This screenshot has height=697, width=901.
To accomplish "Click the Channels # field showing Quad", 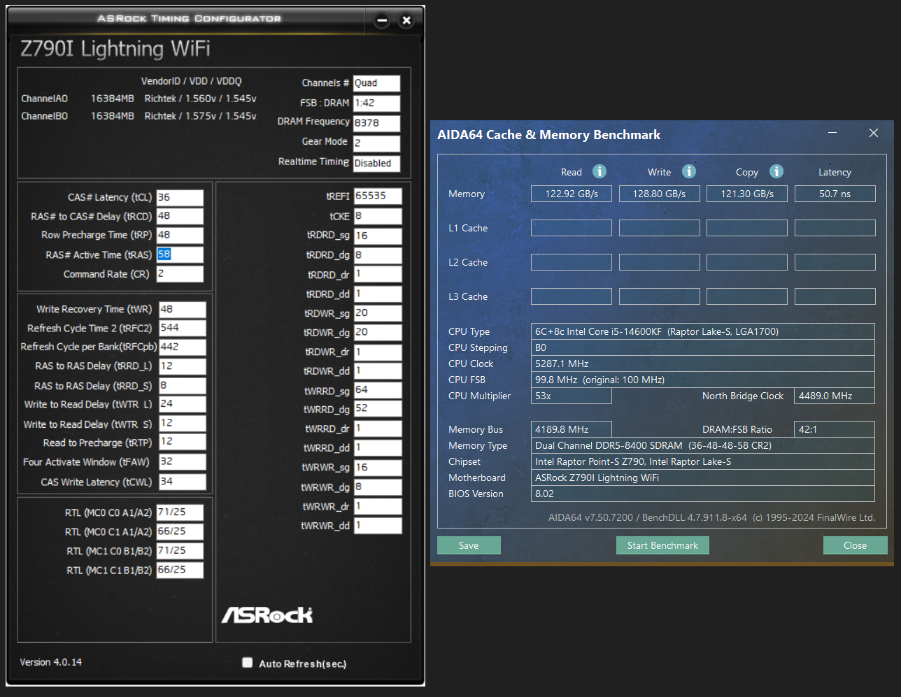I will point(376,83).
